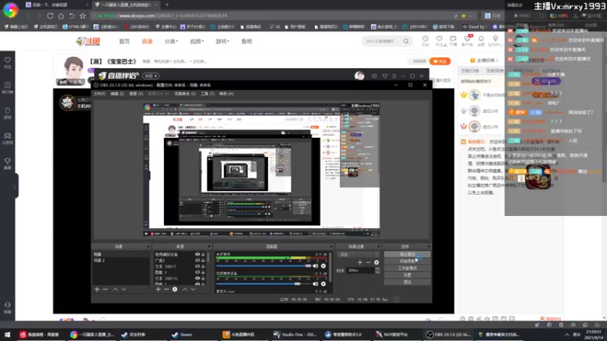607x341 pixels.
Task: Go to browser home page icon
Action: click(x=61, y=16)
